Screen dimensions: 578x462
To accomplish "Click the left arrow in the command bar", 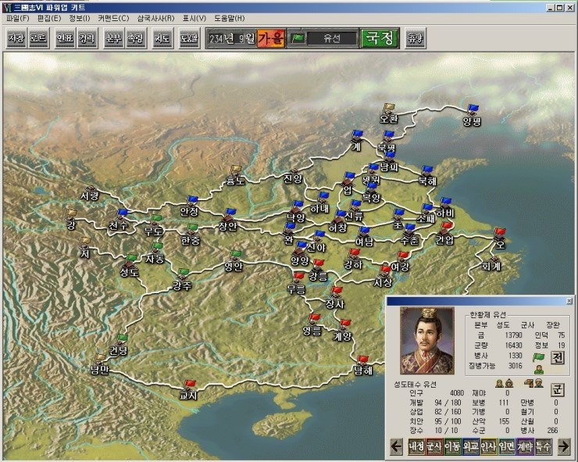I will pyautogui.click(x=396, y=446).
